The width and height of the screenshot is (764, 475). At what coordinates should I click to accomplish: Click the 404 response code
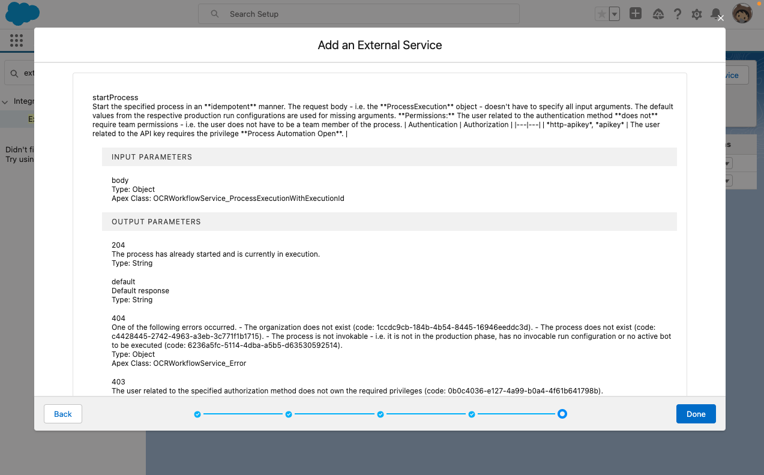pyautogui.click(x=118, y=318)
